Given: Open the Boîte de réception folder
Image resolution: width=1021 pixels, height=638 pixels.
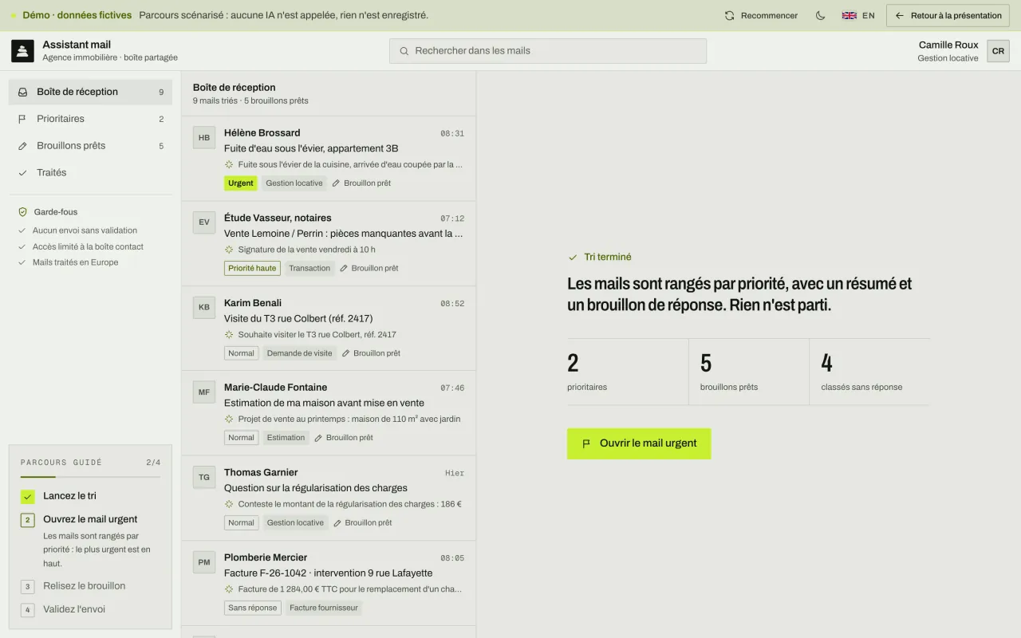Looking at the screenshot, I should pyautogui.click(x=90, y=92).
